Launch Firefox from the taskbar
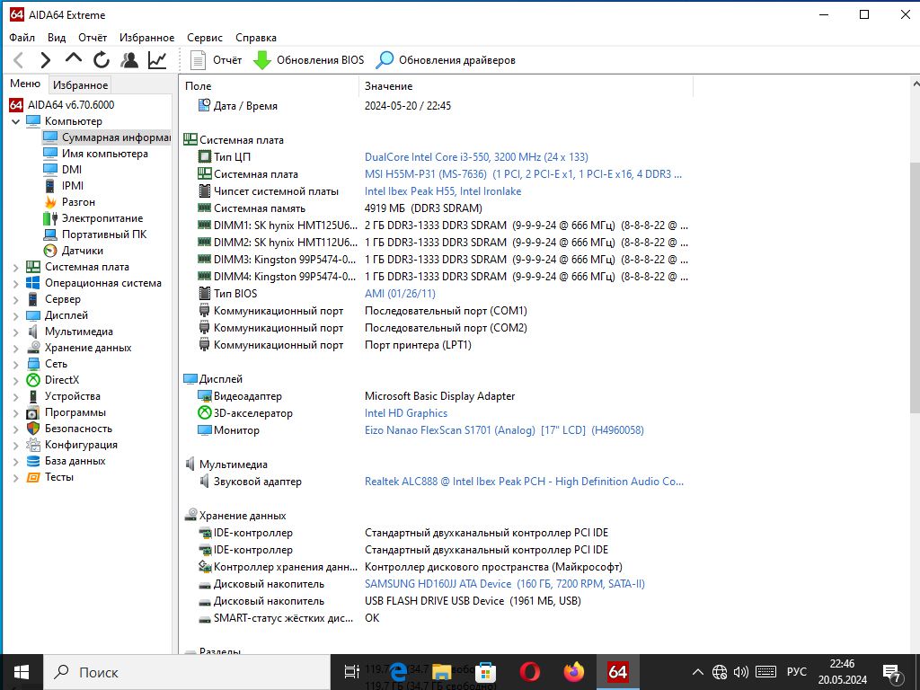Viewport: 920px width, 690px height. click(x=574, y=672)
